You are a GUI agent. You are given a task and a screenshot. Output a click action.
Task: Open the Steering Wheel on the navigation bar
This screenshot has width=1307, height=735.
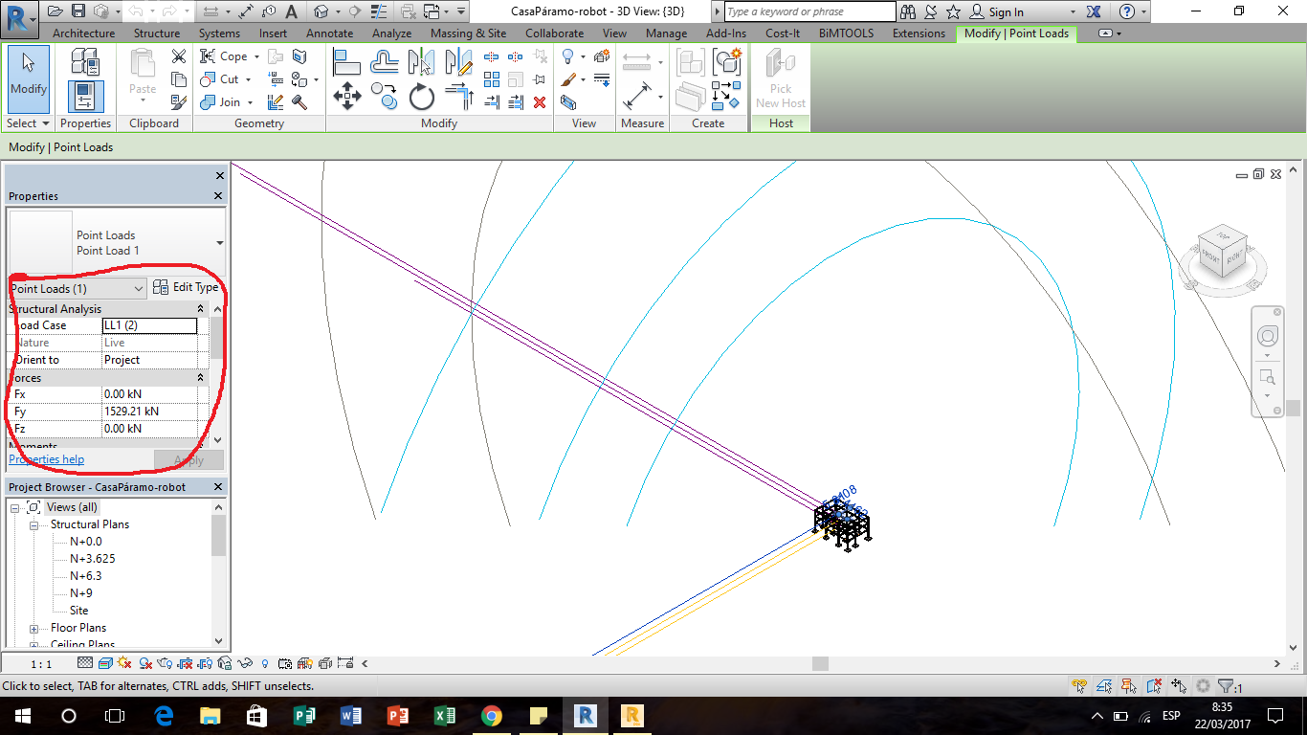tap(1267, 337)
